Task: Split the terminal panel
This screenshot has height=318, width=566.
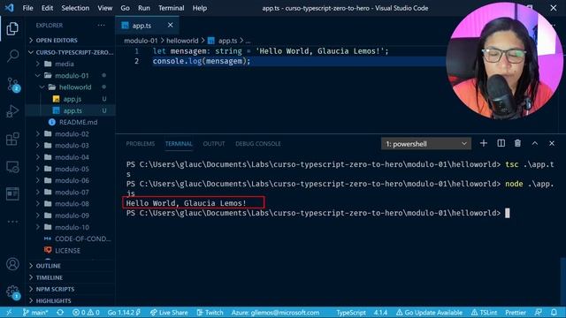Action: (x=501, y=143)
